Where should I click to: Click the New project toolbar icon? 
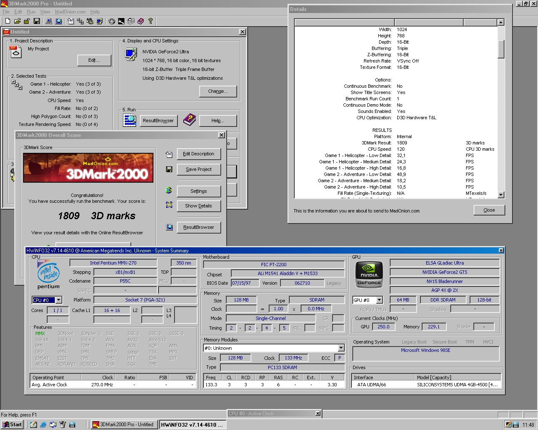tap(8, 21)
